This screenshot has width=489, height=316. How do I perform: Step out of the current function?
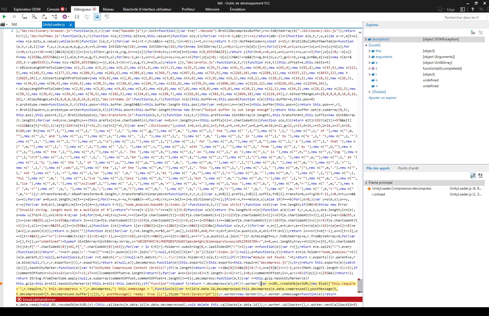click(x=44, y=17)
